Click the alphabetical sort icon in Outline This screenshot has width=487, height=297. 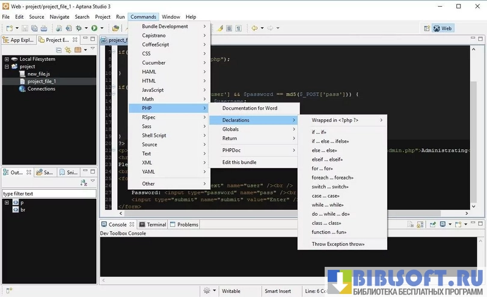click(x=84, y=182)
